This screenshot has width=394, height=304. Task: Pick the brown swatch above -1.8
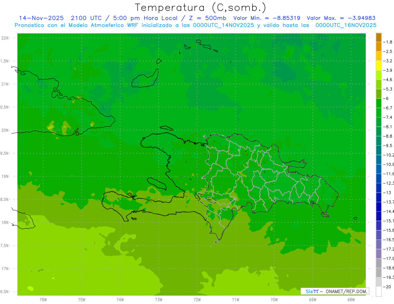(x=379, y=37)
